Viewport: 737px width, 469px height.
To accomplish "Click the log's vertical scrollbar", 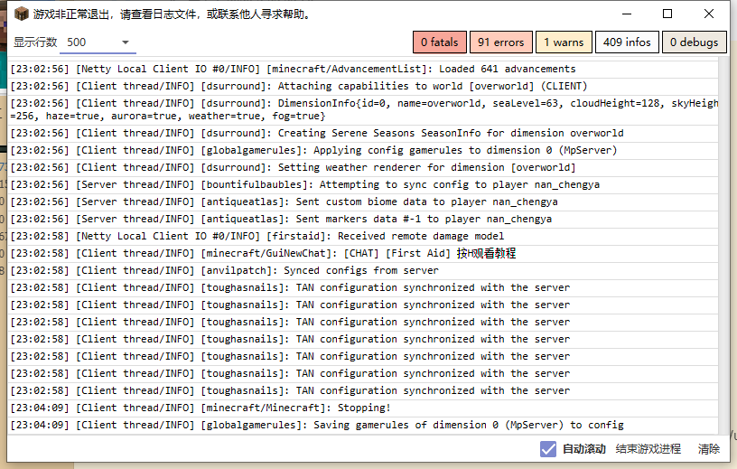I will coord(724,244).
